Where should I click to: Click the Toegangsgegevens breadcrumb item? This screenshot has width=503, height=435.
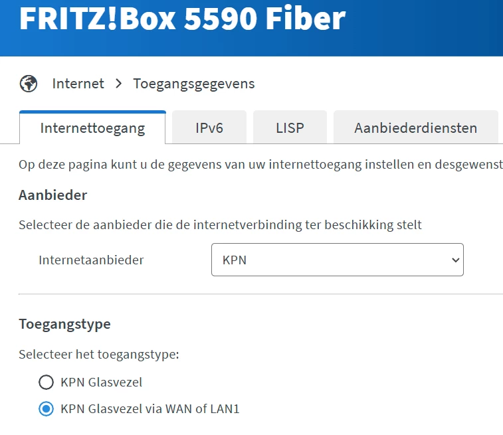click(x=194, y=84)
